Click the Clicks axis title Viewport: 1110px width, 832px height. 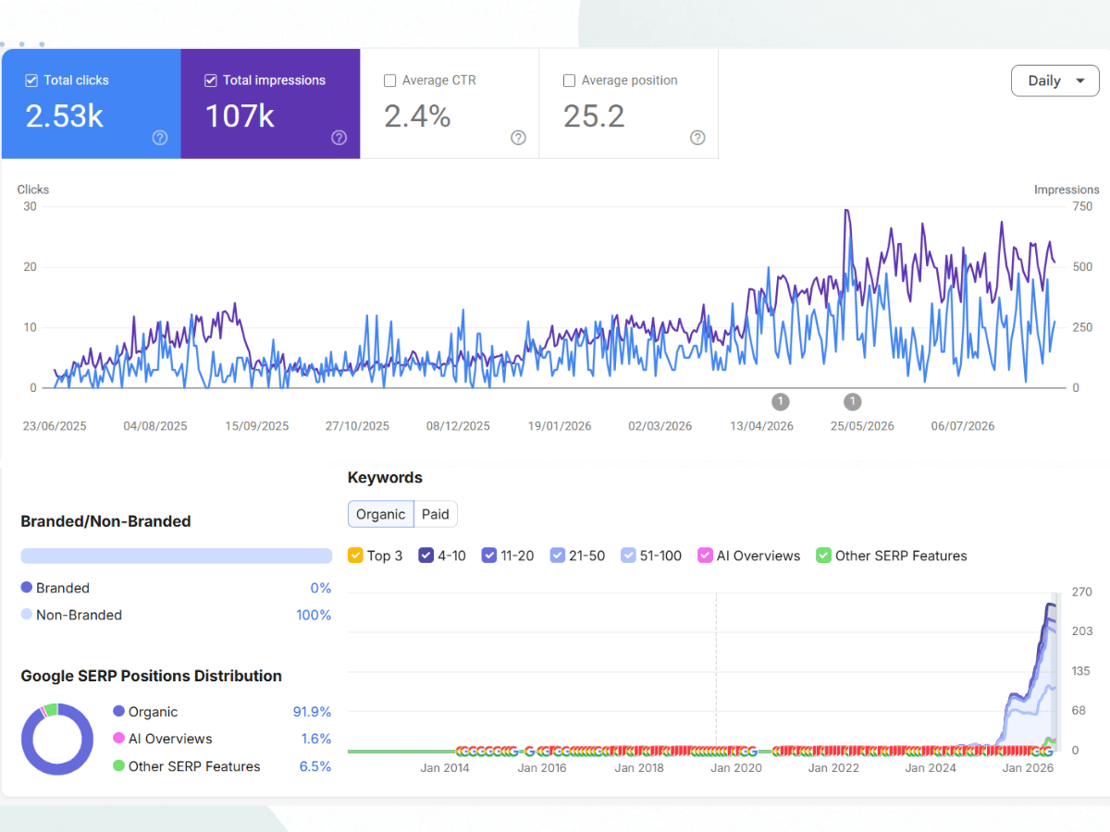tap(33, 190)
